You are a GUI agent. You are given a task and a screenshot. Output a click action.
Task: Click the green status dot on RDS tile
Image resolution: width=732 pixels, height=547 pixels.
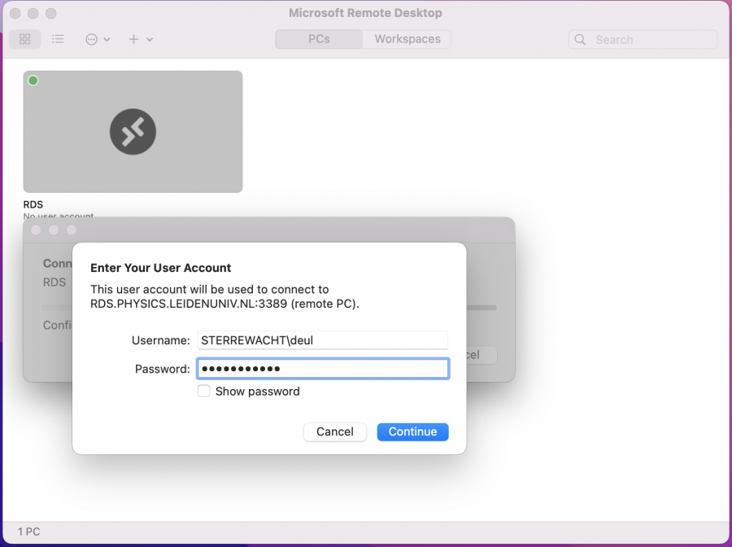33,81
